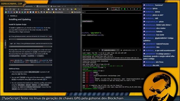The height and width of the screenshot is (101, 180).
Task: Open the IDE user account dropdown
Action: pyautogui.click(x=108, y=9)
